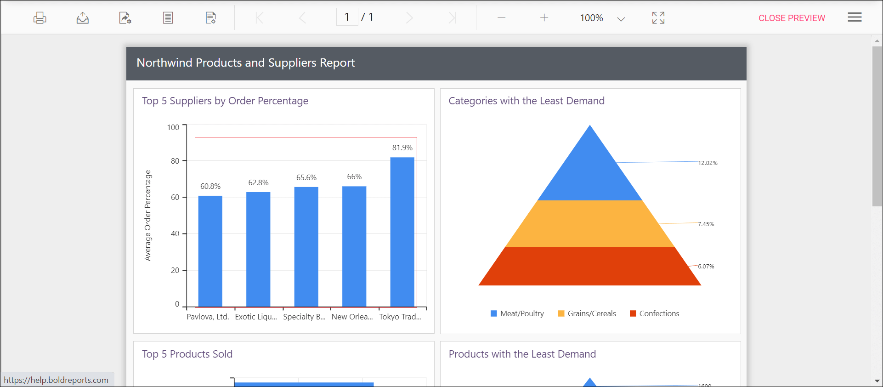Click the Confections legend label
The image size is (883, 387).
(659, 313)
